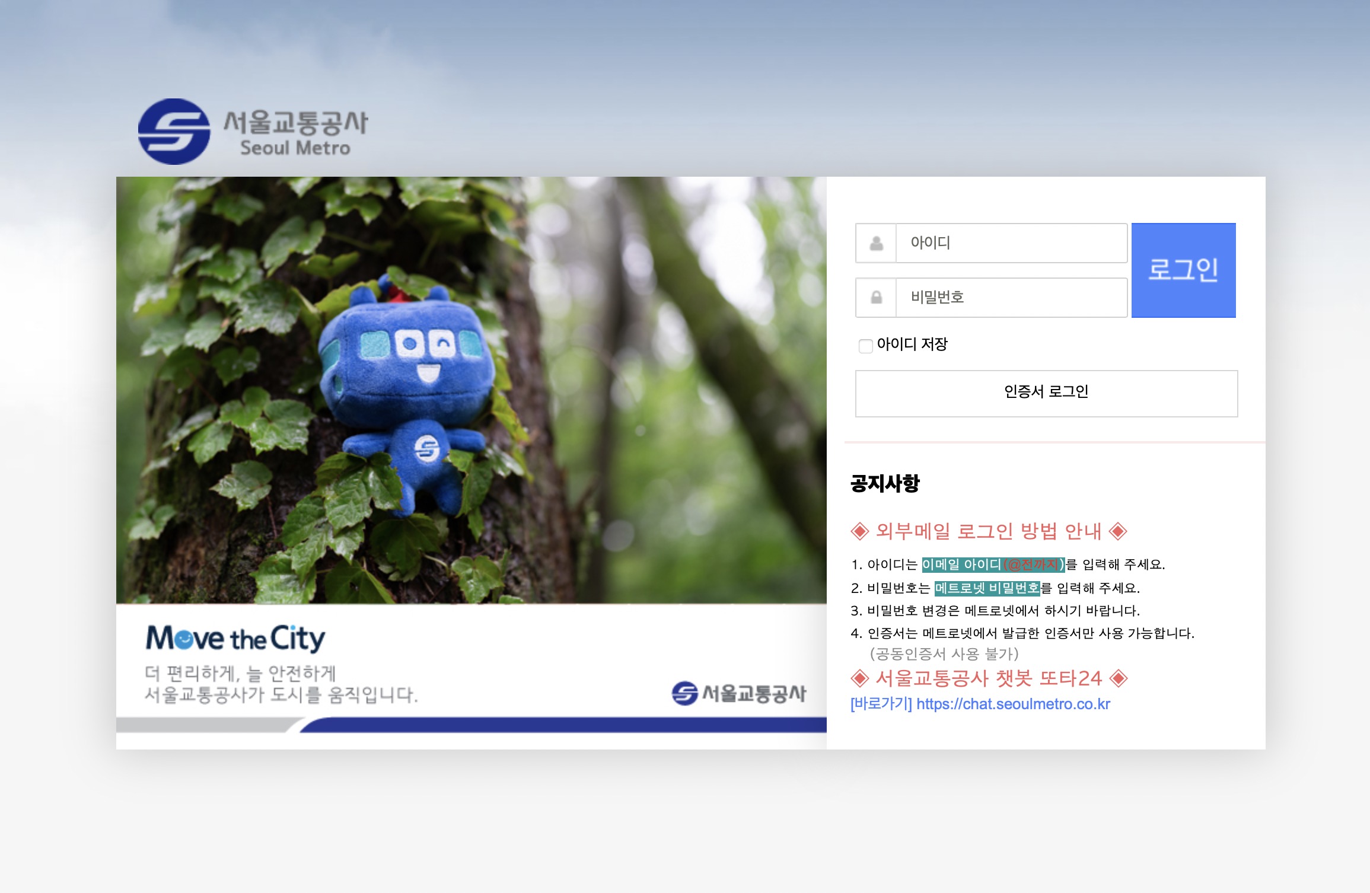Click the mascot plush banner image

[x=471, y=390]
